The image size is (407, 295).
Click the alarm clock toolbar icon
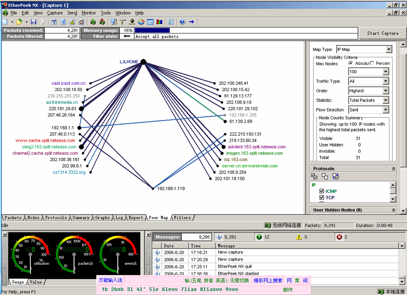(x=82, y=22)
